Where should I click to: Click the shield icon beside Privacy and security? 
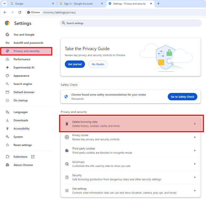point(7,51)
